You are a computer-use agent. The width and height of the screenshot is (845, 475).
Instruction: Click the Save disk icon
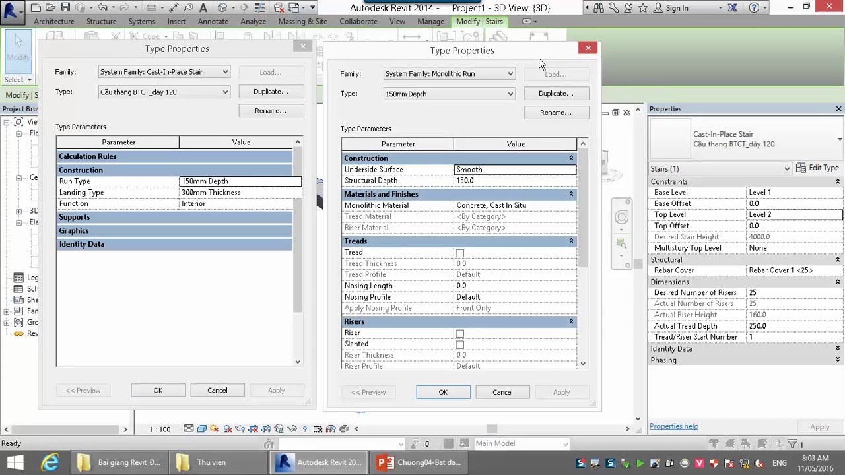click(x=65, y=8)
